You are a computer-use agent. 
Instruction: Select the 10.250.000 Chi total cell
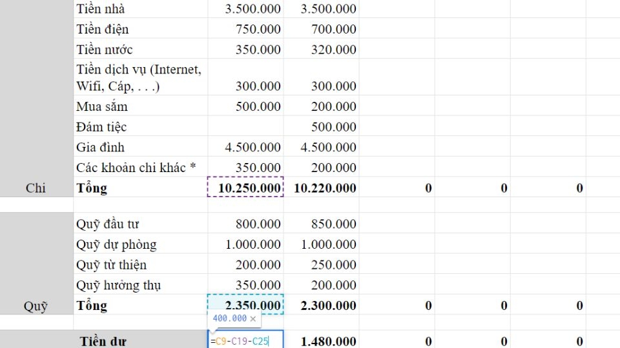click(245, 188)
